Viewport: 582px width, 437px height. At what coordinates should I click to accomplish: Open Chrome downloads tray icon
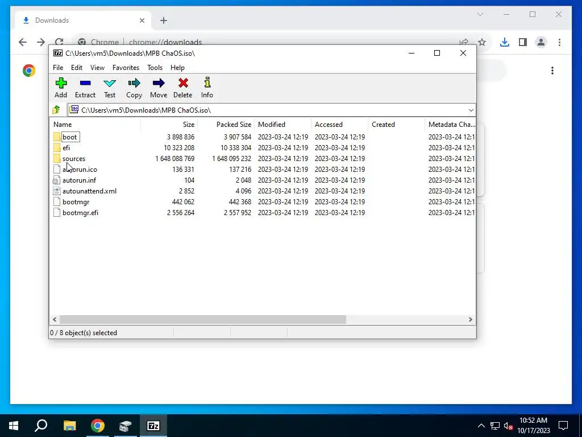pyautogui.click(x=505, y=42)
